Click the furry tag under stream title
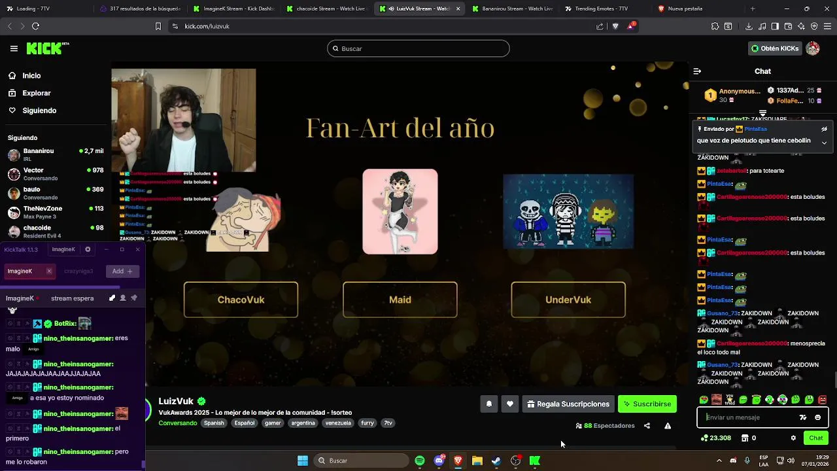837x471 pixels. tap(367, 423)
